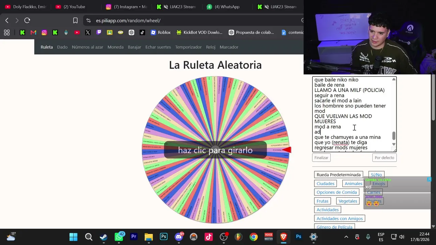Go back to the previous page
The width and height of the screenshot is (436, 245).
click(x=7, y=20)
